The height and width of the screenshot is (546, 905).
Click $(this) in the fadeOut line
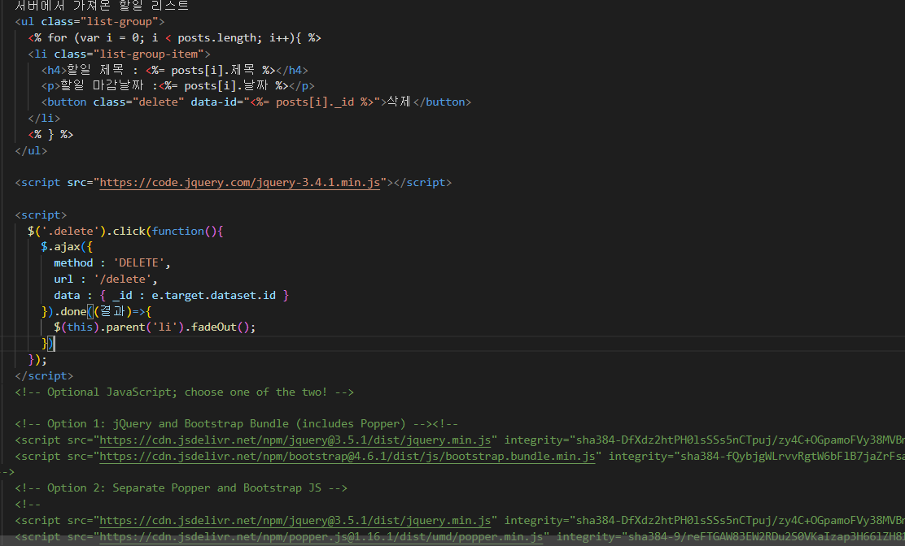pos(77,327)
